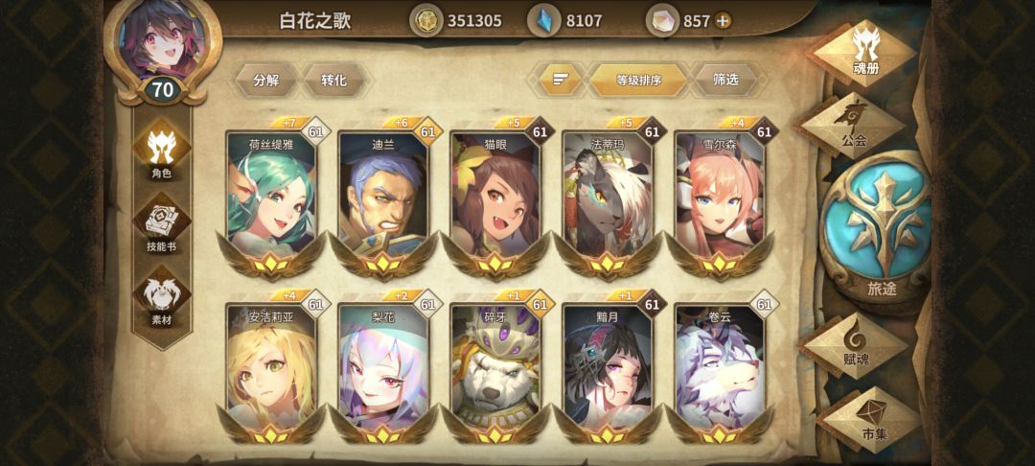Expand the 筛选 filter options
Image resolution: width=1035 pixels, height=466 pixels.
click(x=725, y=80)
